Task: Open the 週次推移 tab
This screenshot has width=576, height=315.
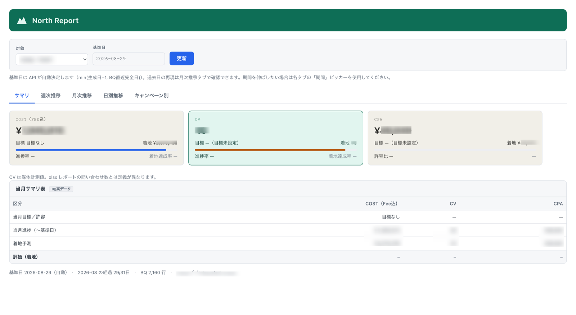Action: 50,96
